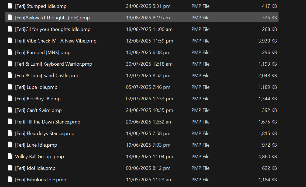
Task: Click the icon of Gil for your thoughts Idle.pmp
Action: click(10, 29)
